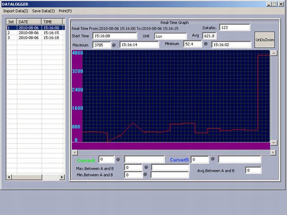Click the graph's vertical scrollbar down arrow

[273, 143]
